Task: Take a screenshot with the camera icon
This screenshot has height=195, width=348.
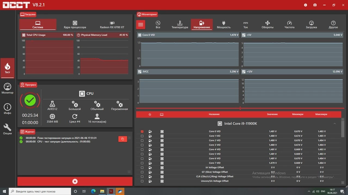Action: pyautogui.click(x=315, y=5)
